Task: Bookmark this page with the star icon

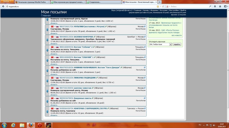Action: pos(158,7)
